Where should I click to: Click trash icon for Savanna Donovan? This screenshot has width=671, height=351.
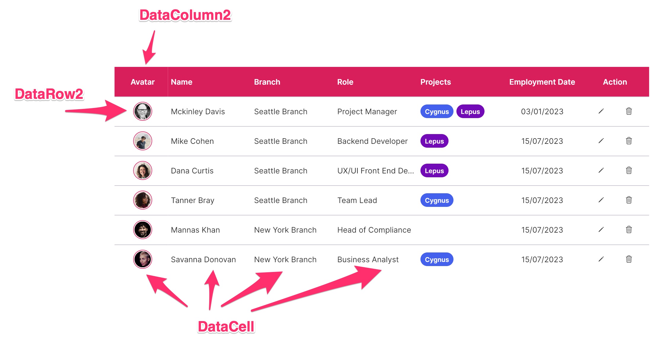click(x=629, y=259)
